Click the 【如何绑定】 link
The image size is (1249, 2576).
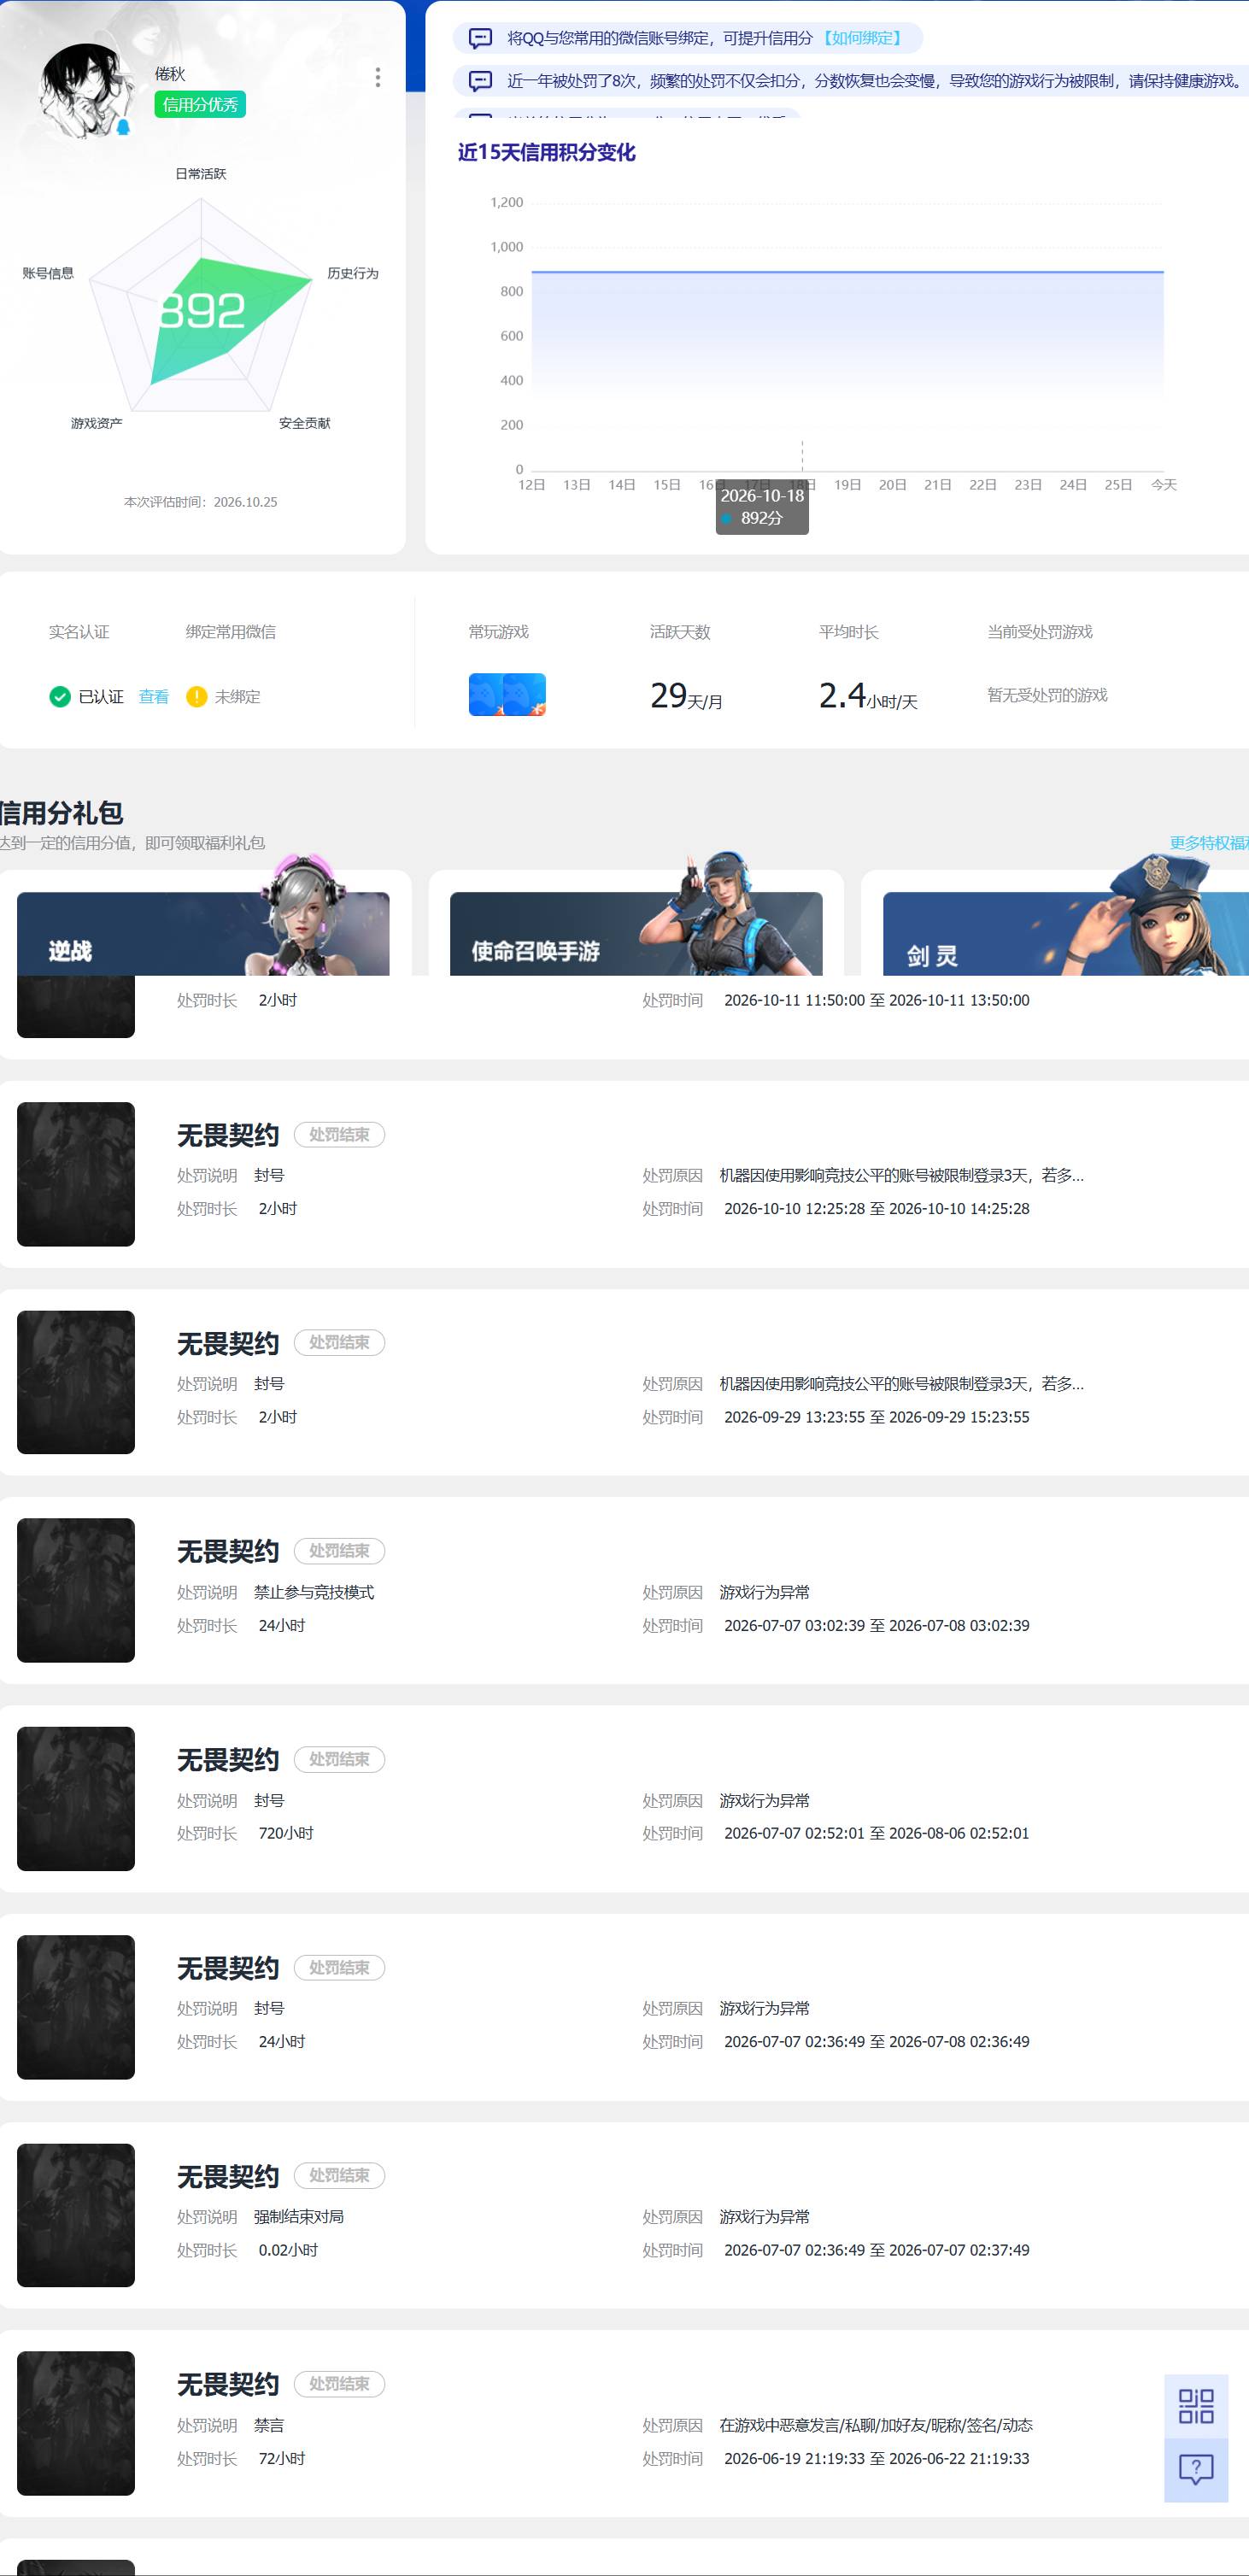coord(863,39)
